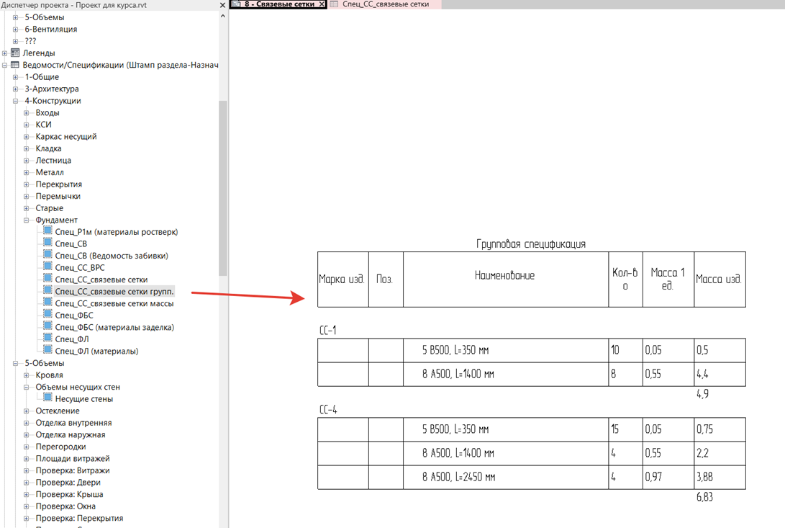This screenshot has height=528, width=785.
Task: Click the СС-1 total value 4,9
Action: (702, 393)
